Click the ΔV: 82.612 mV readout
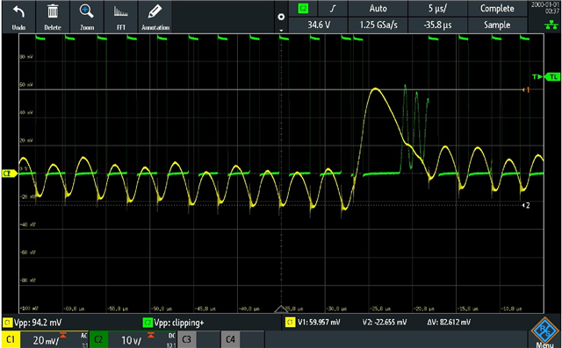 (x=449, y=323)
